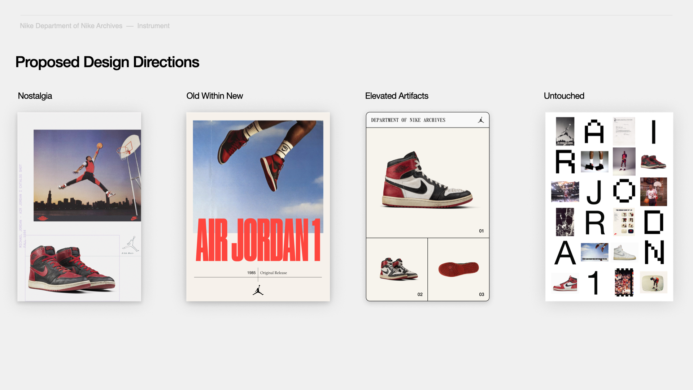Click the pixel letter R in fourth row

tap(595, 222)
